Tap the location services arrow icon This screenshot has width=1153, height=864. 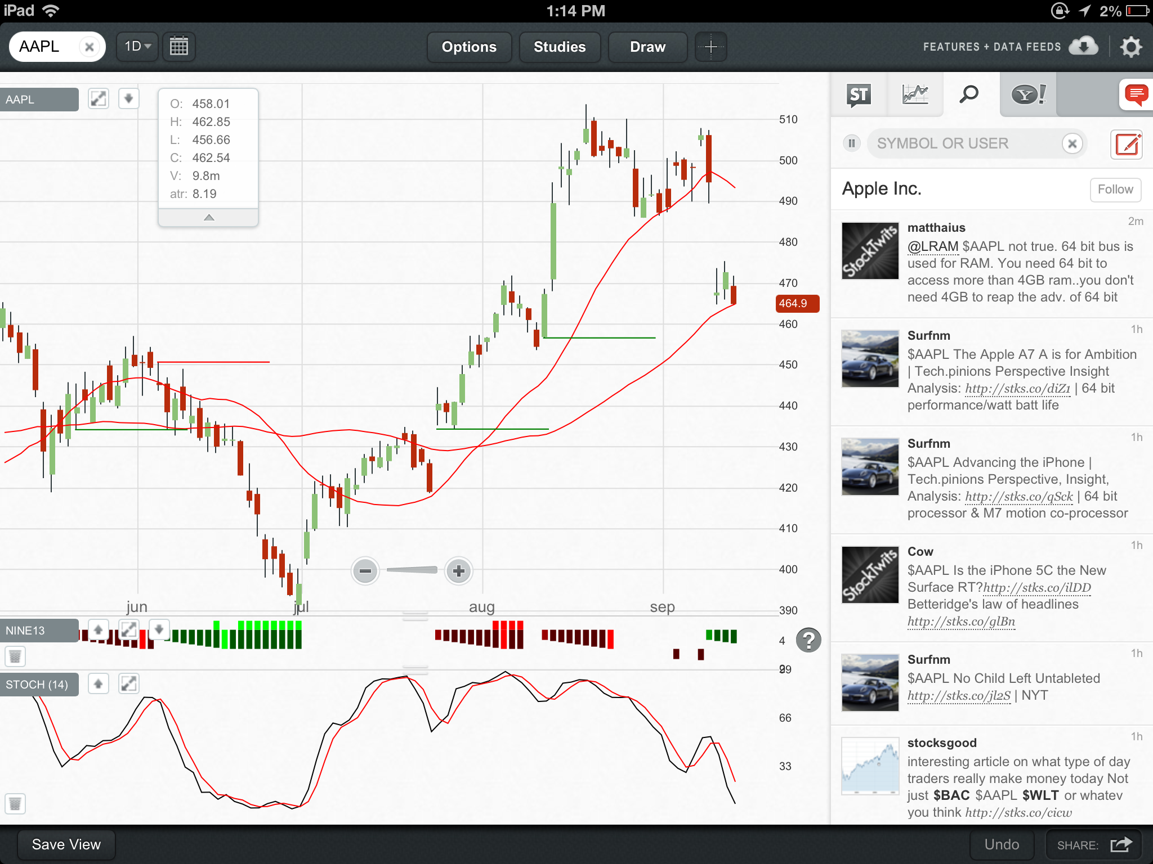pyautogui.click(x=1085, y=11)
